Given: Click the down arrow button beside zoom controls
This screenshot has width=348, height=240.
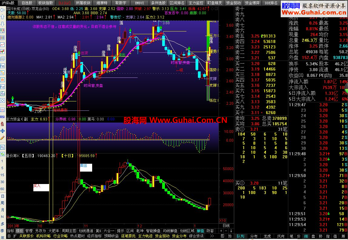Looking at the screenshot, I should [x=231, y=231].
